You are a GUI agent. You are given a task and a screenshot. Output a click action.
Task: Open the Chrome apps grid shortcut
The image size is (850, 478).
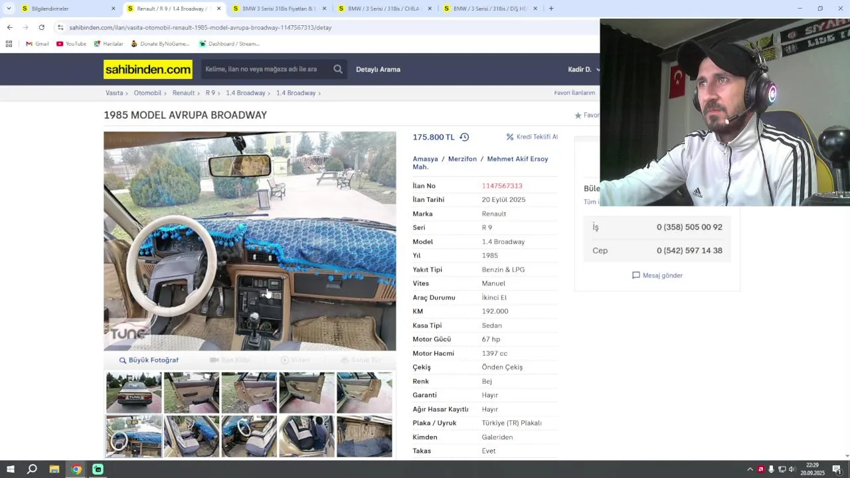[9, 44]
